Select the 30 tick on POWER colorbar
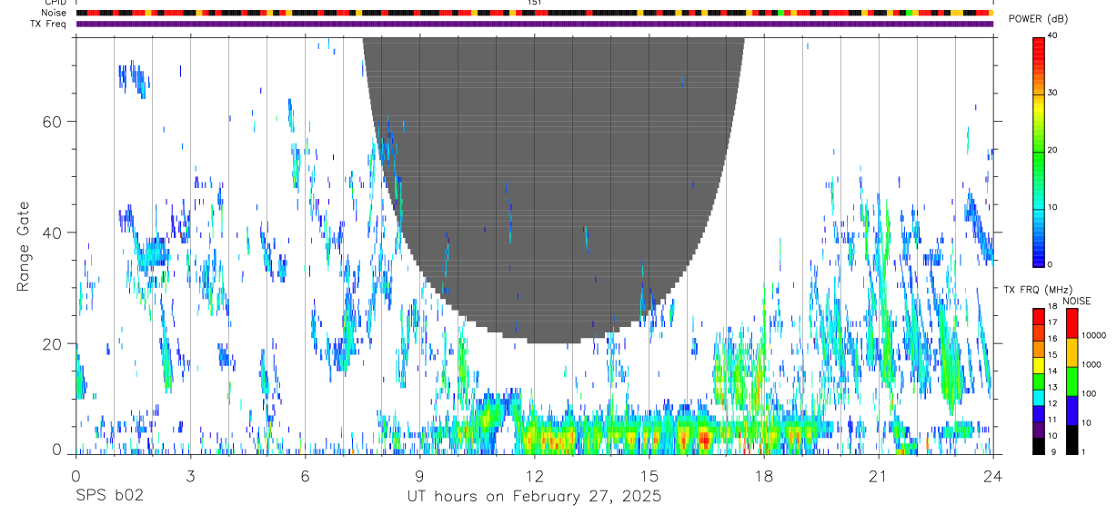Viewport: 1117px width, 515px height. click(x=1052, y=93)
